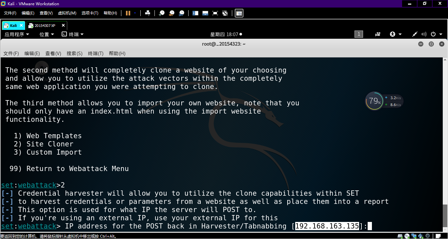This screenshot has width=448, height=239.
Task: Mute the sound using the Kali speaker icon
Action: (424, 34)
